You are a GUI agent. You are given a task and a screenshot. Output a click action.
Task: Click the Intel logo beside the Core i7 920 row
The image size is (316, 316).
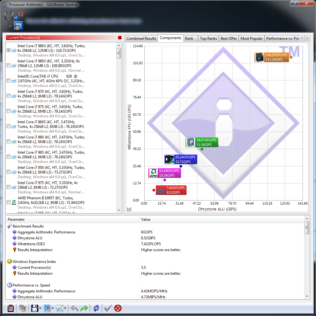click(x=14, y=81)
